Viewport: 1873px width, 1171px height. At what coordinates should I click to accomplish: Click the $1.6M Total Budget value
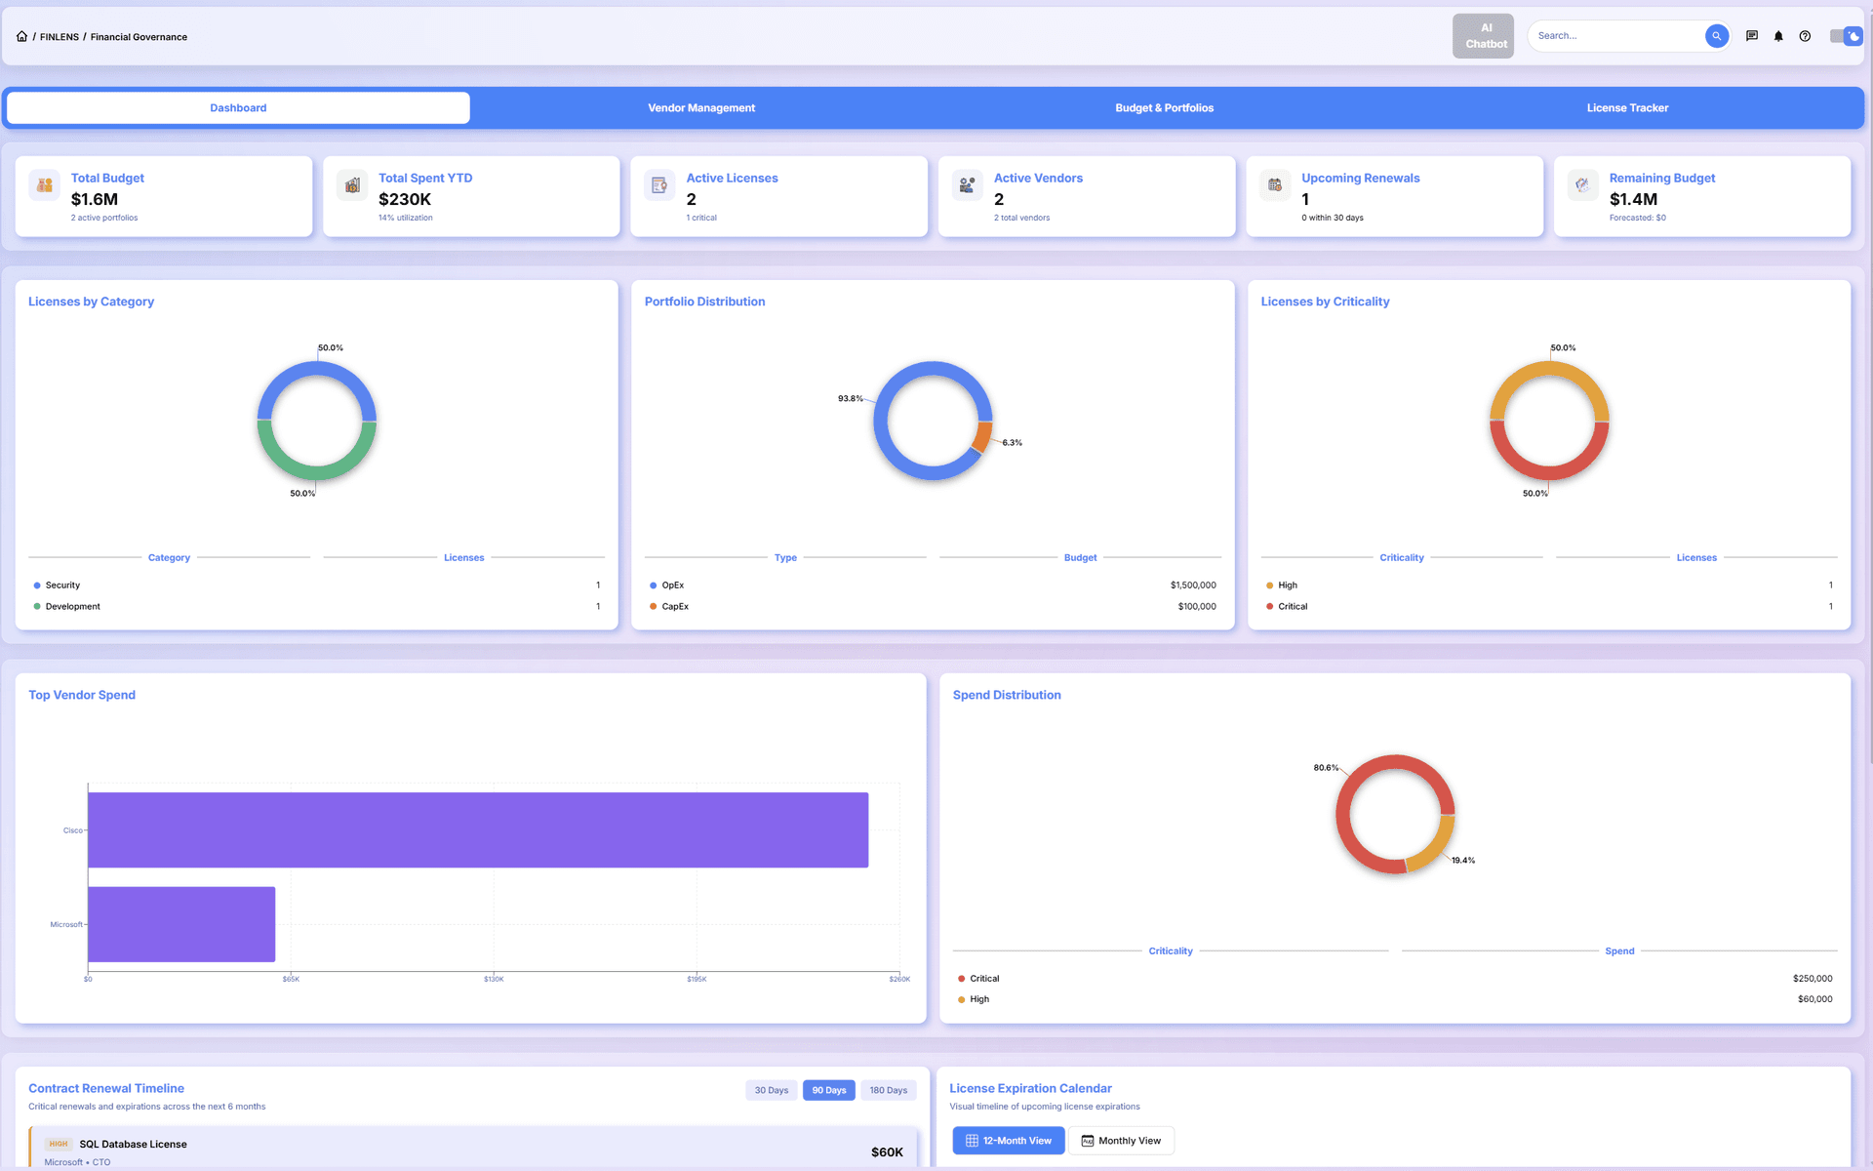(95, 199)
